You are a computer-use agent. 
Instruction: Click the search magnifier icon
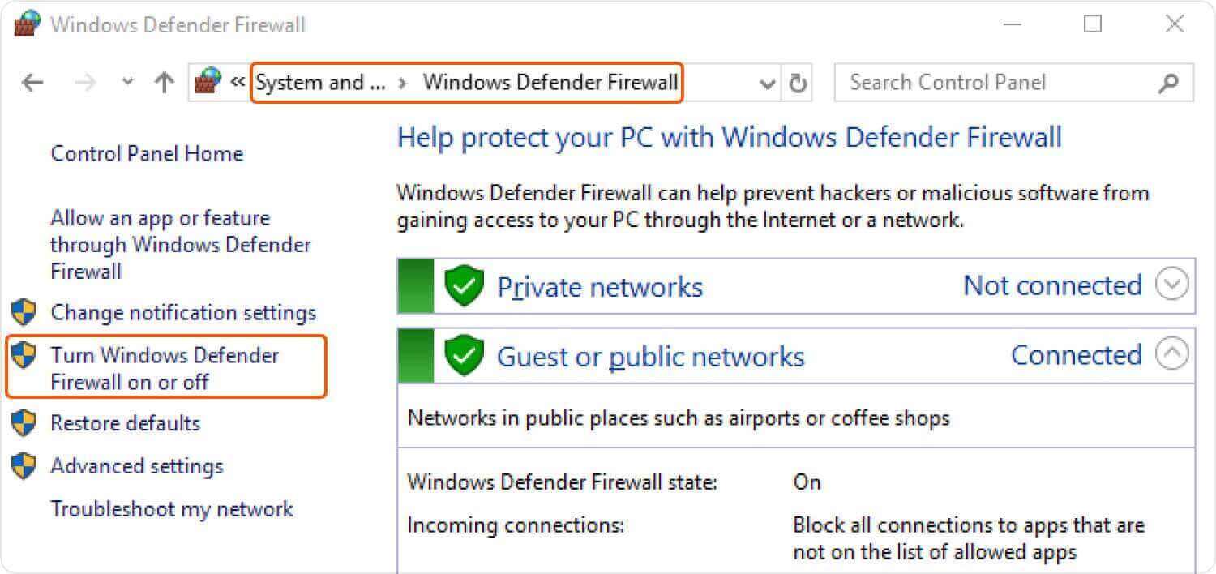point(1169,83)
